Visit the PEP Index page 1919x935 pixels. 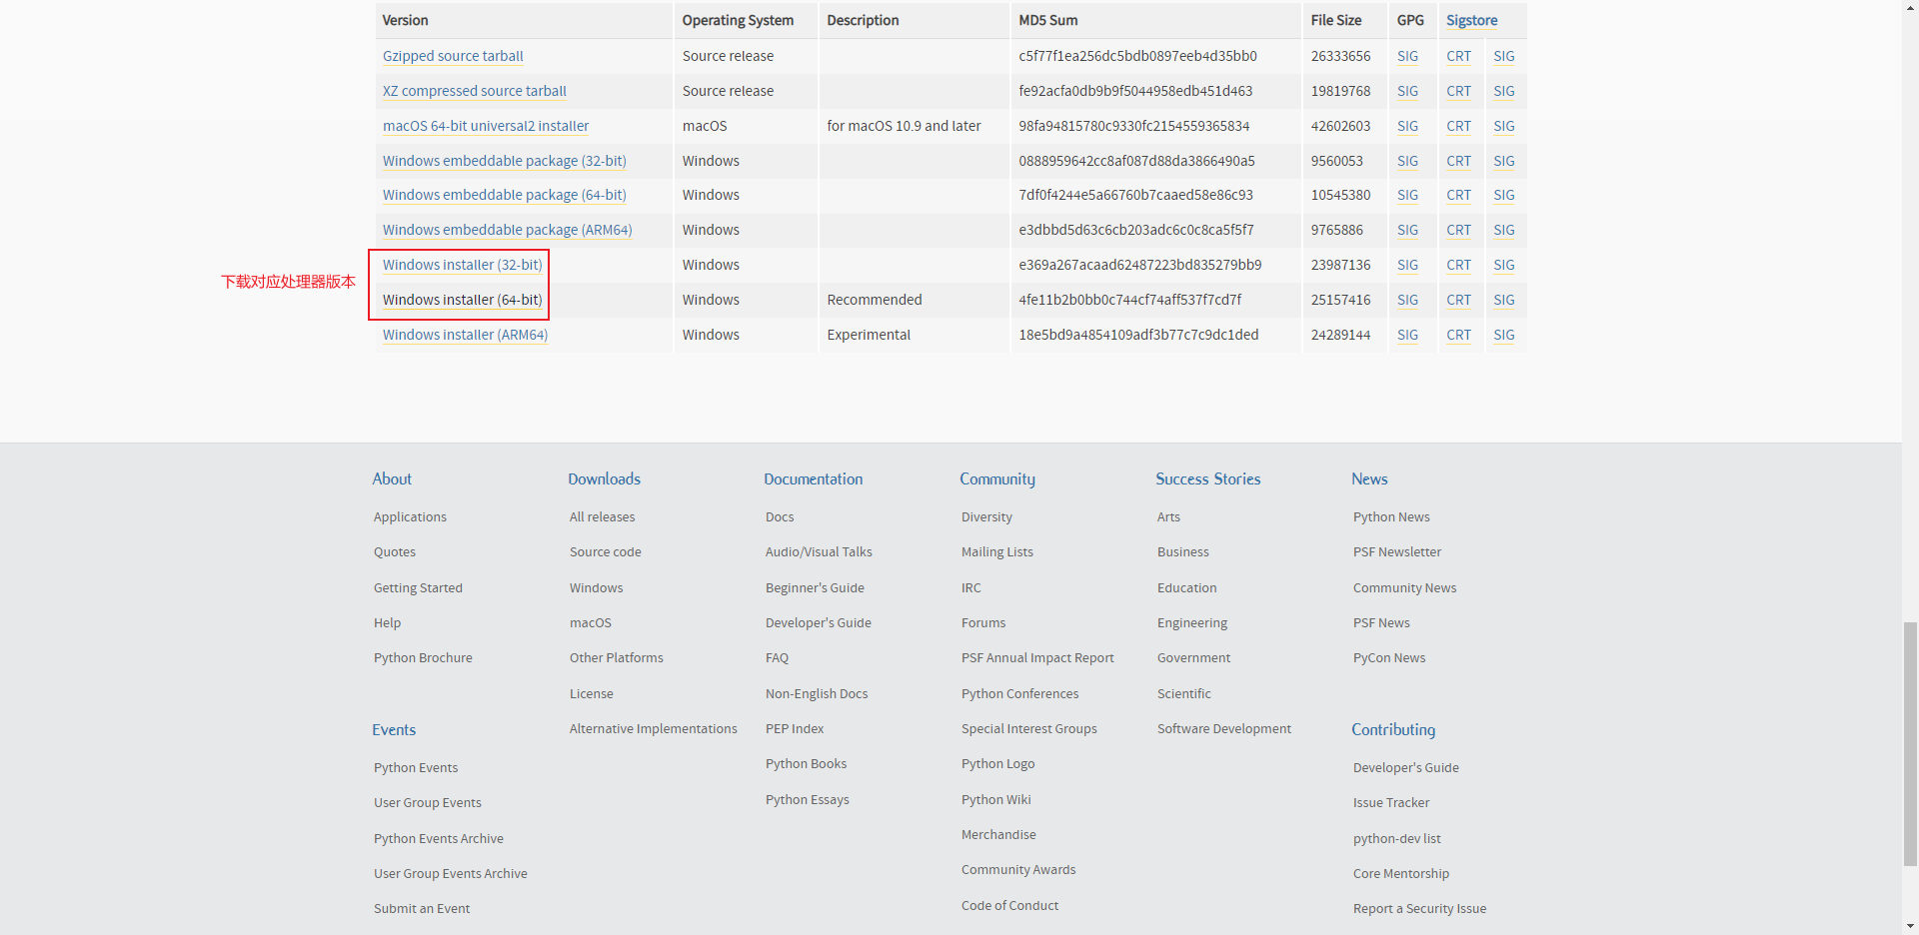point(795,728)
